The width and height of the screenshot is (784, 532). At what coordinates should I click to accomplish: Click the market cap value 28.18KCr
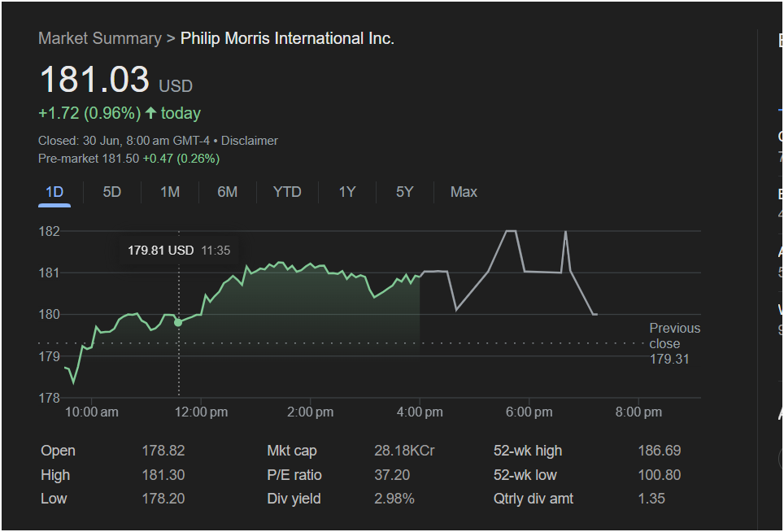click(404, 451)
